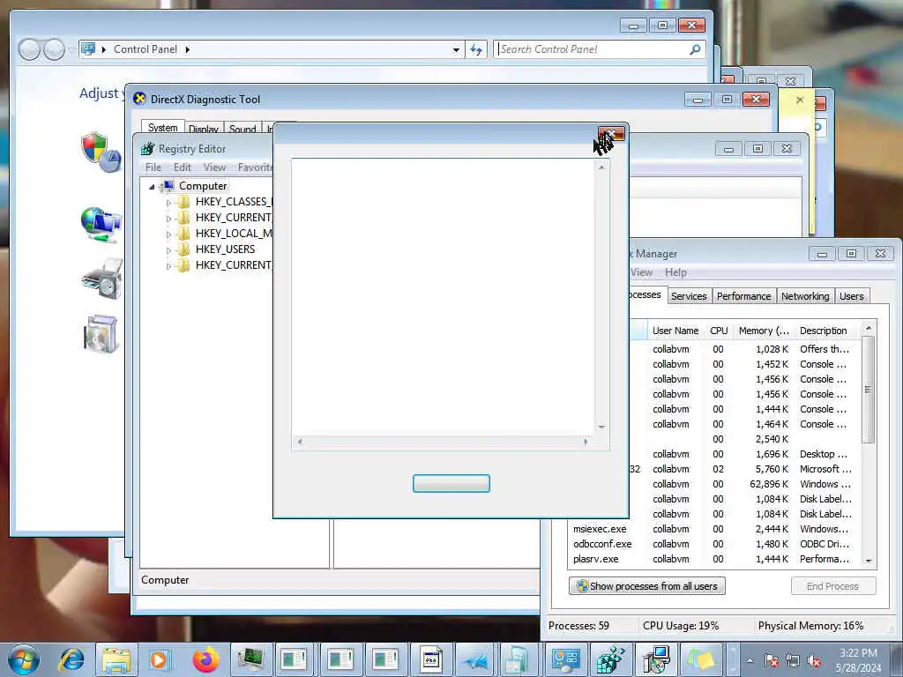Image resolution: width=903 pixels, height=677 pixels.
Task: Select Computer root in Registry Editor tree
Action: click(x=203, y=186)
